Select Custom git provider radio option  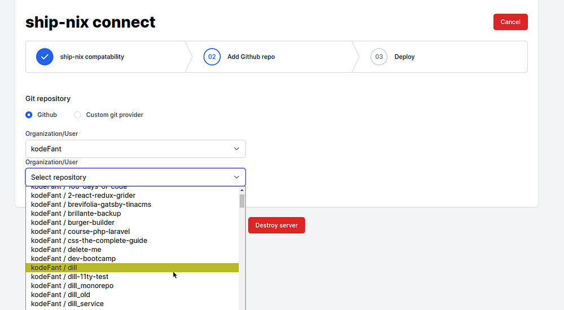coord(77,115)
